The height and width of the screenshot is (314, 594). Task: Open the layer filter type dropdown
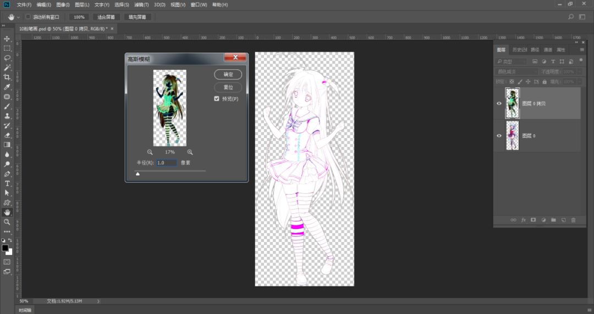click(x=512, y=62)
